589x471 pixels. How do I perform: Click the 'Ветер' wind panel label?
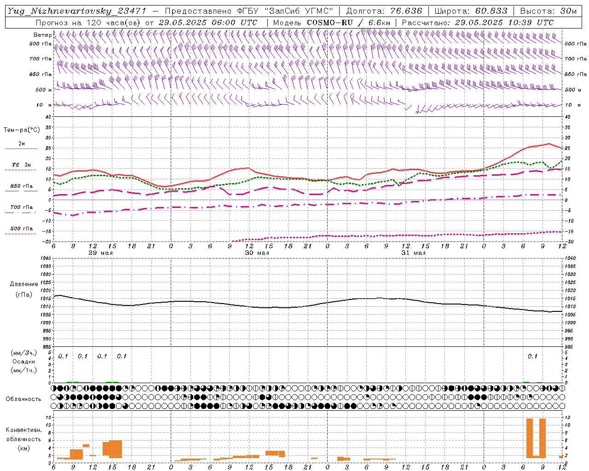pos(42,35)
